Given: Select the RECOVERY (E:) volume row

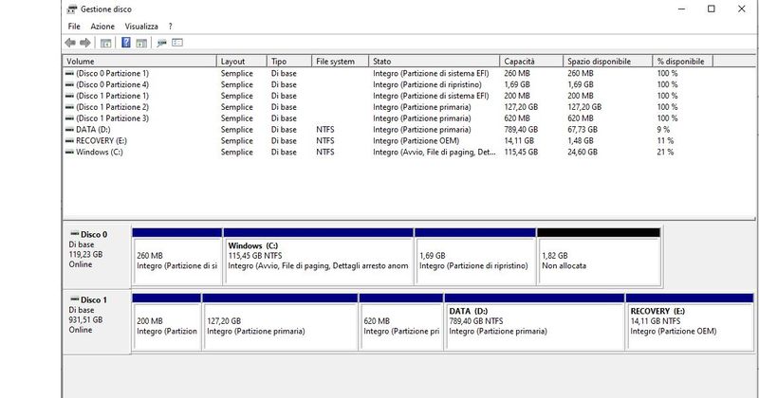Looking at the screenshot, I should click(388, 141).
